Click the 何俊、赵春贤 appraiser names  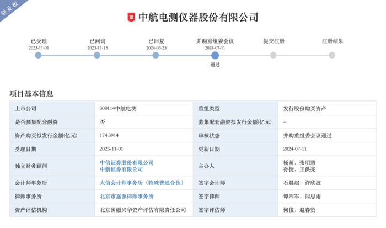(x=299, y=210)
